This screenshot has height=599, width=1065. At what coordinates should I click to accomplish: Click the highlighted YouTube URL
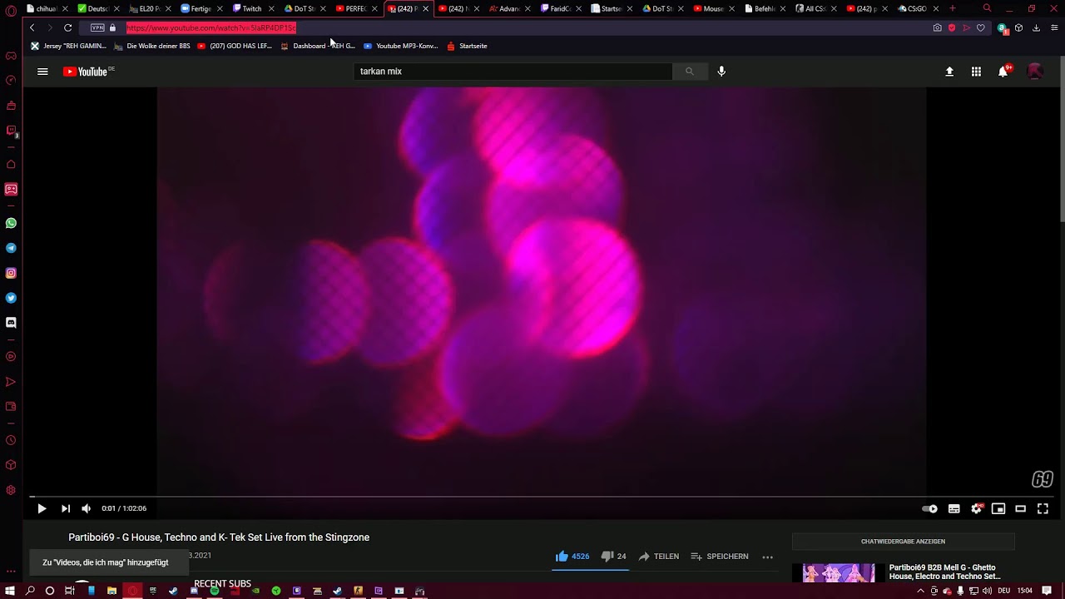pyautogui.click(x=211, y=27)
